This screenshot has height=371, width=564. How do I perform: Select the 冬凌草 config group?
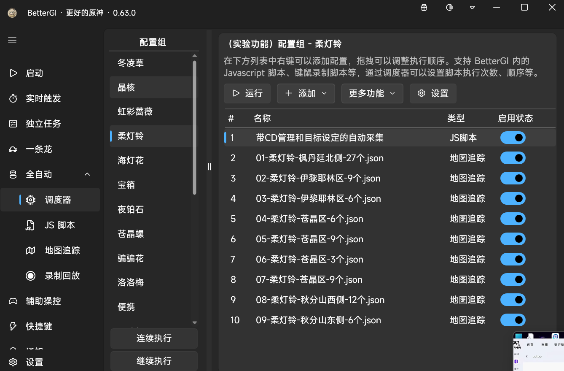click(x=150, y=63)
